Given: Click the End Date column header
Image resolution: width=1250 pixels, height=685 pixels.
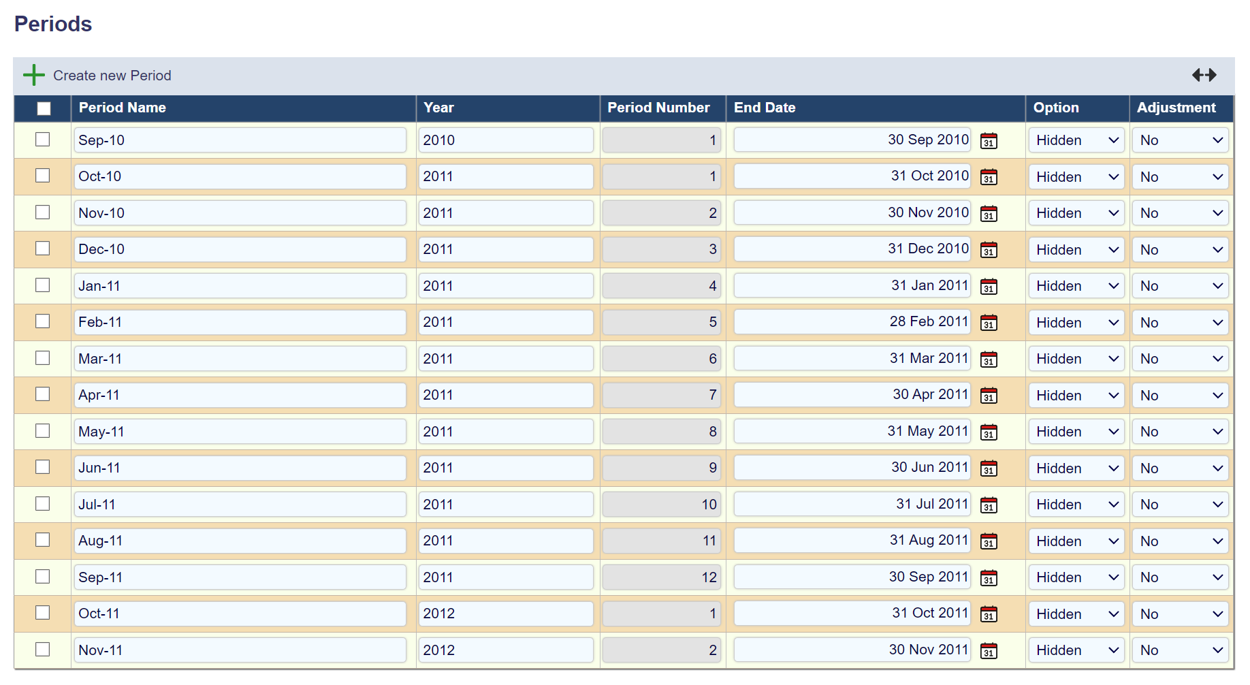Looking at the screenshot, I should pos(765,108).
